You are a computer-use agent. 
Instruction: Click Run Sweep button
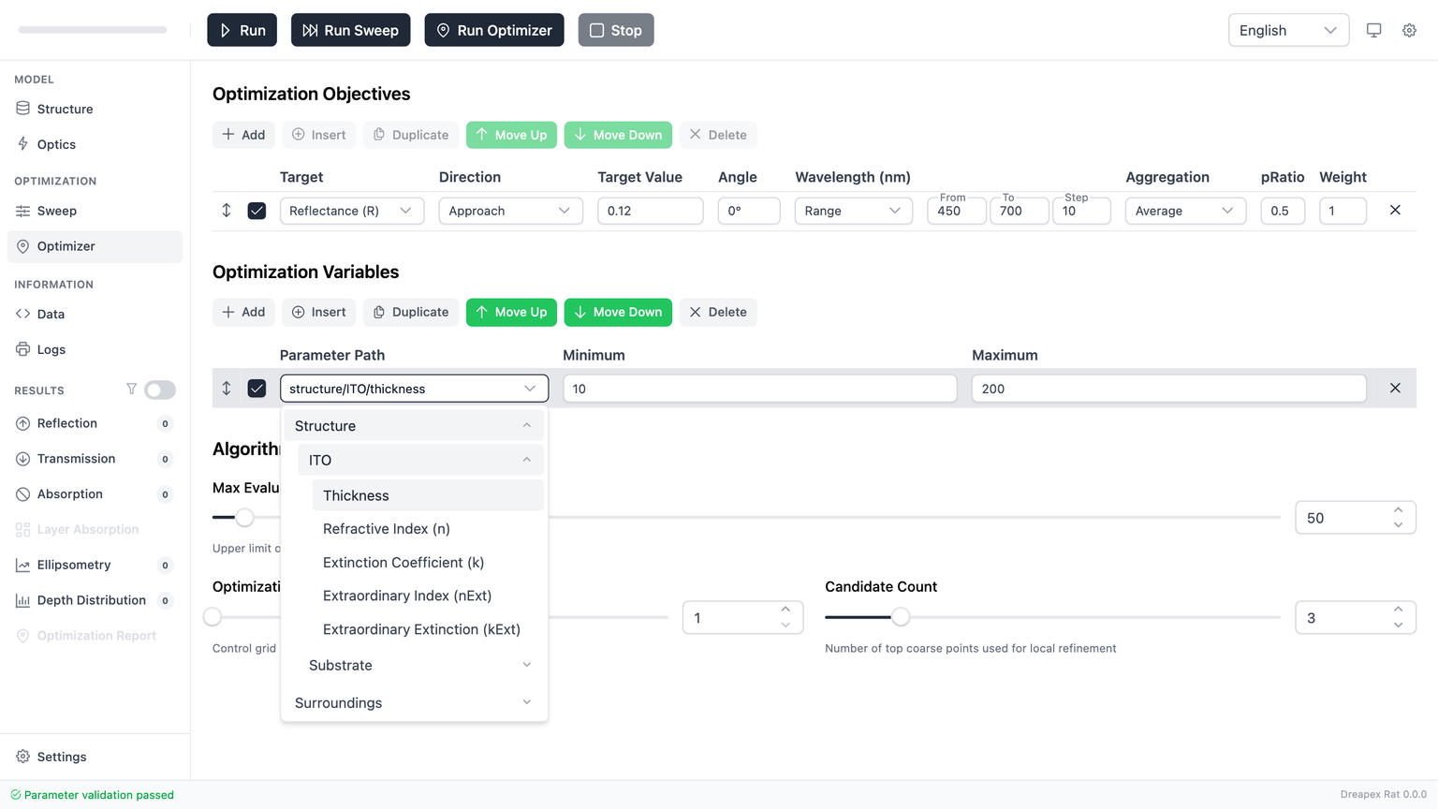[x=350, y=30]
